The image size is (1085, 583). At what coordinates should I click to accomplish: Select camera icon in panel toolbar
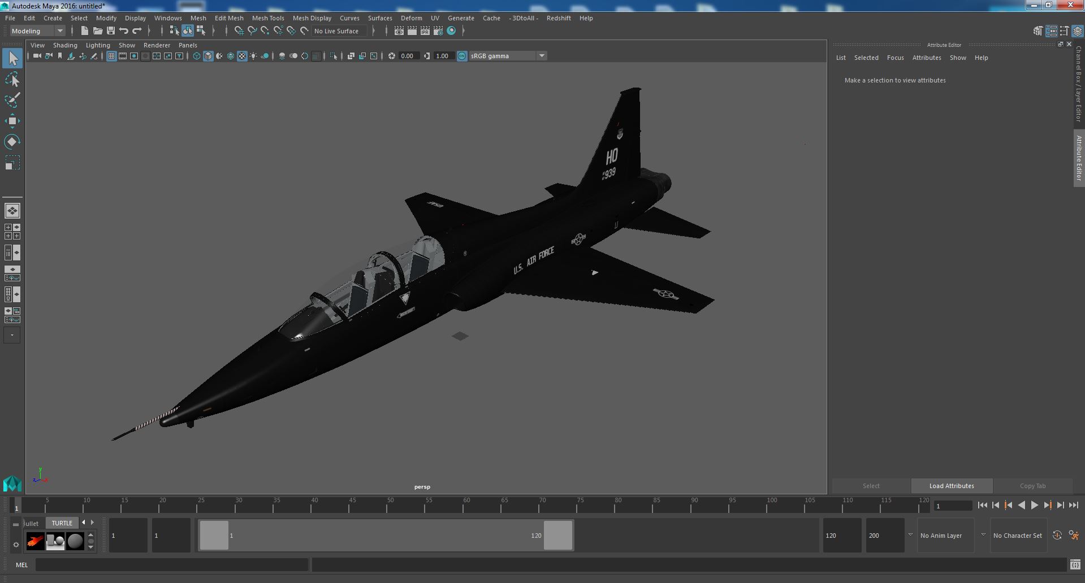[37, 56]
